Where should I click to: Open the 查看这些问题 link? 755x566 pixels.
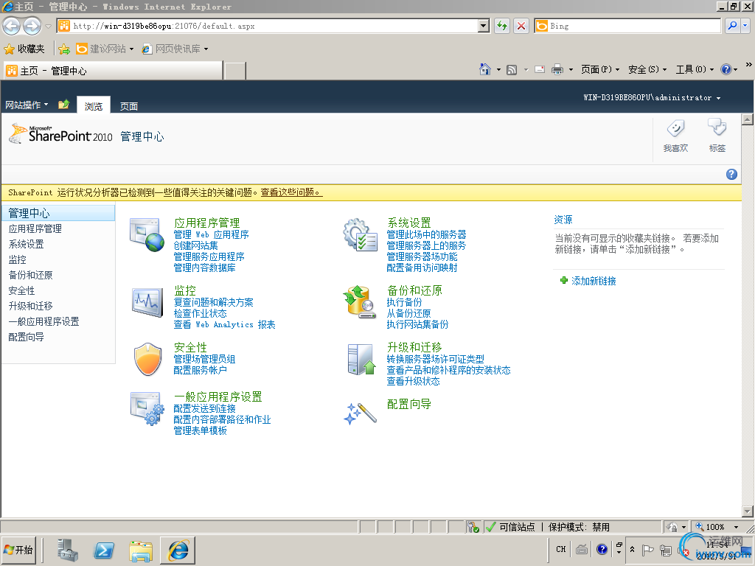click(290, 192)
